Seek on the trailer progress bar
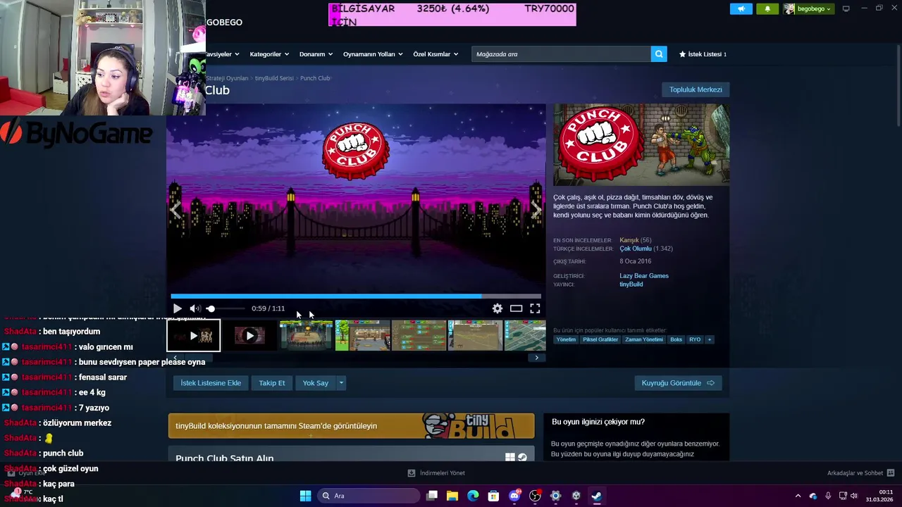Viewport: 902px width, 507px height. tap(356, 296)
